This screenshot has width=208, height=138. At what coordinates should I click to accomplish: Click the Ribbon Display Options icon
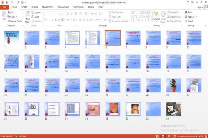pyautogui.click(x=192, y=2)
